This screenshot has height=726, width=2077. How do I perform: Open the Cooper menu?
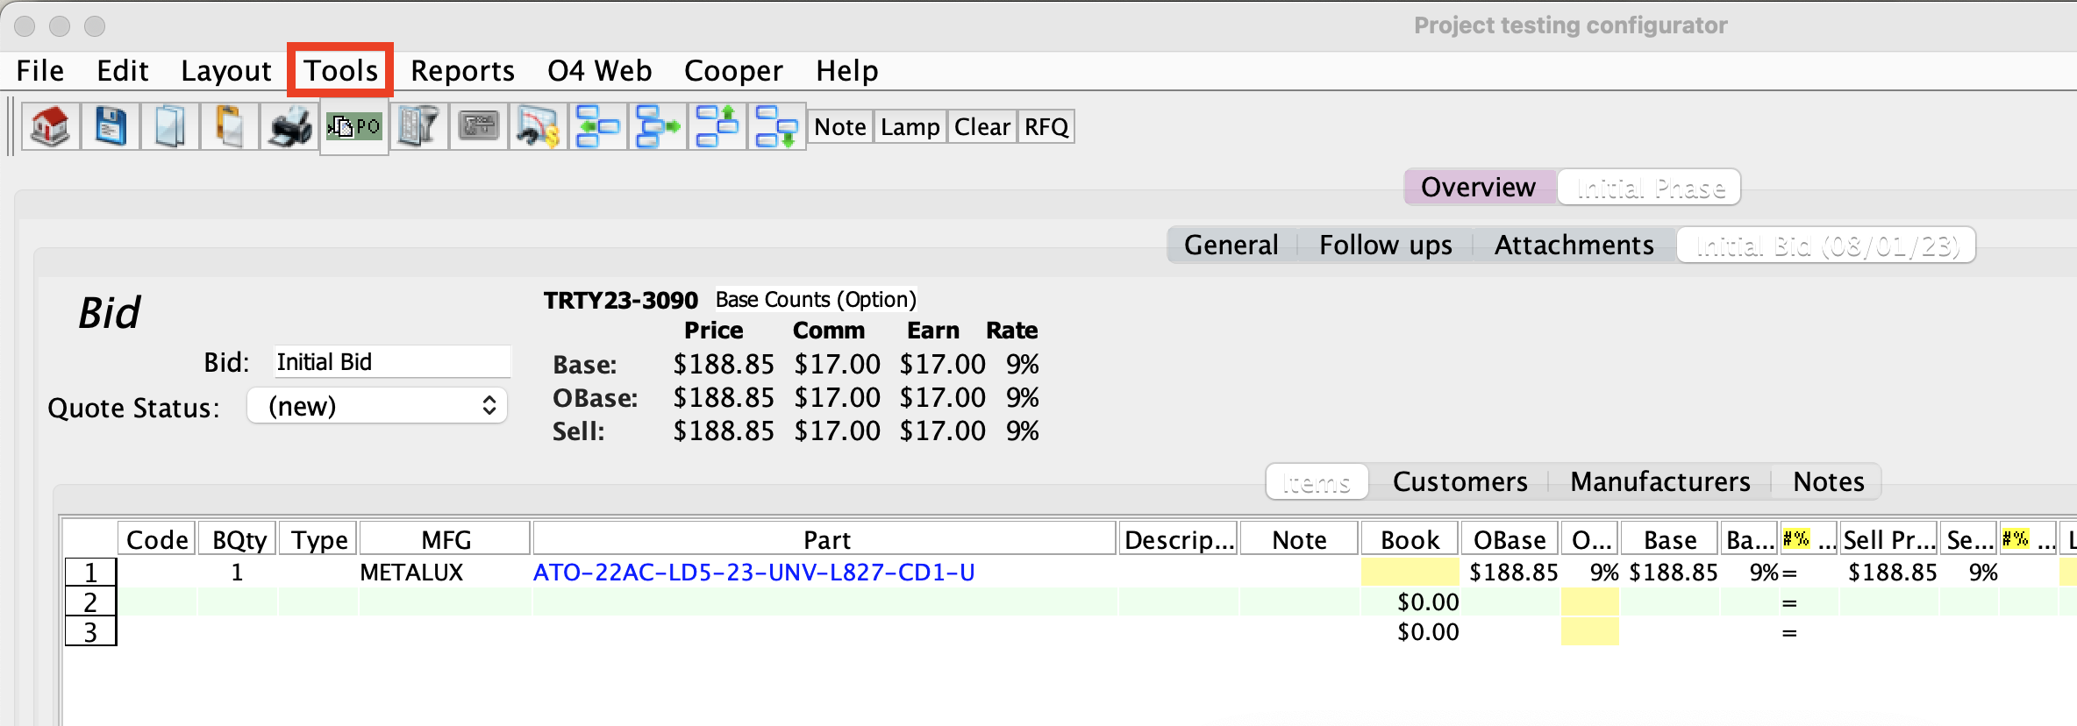(x=733, y=71)
